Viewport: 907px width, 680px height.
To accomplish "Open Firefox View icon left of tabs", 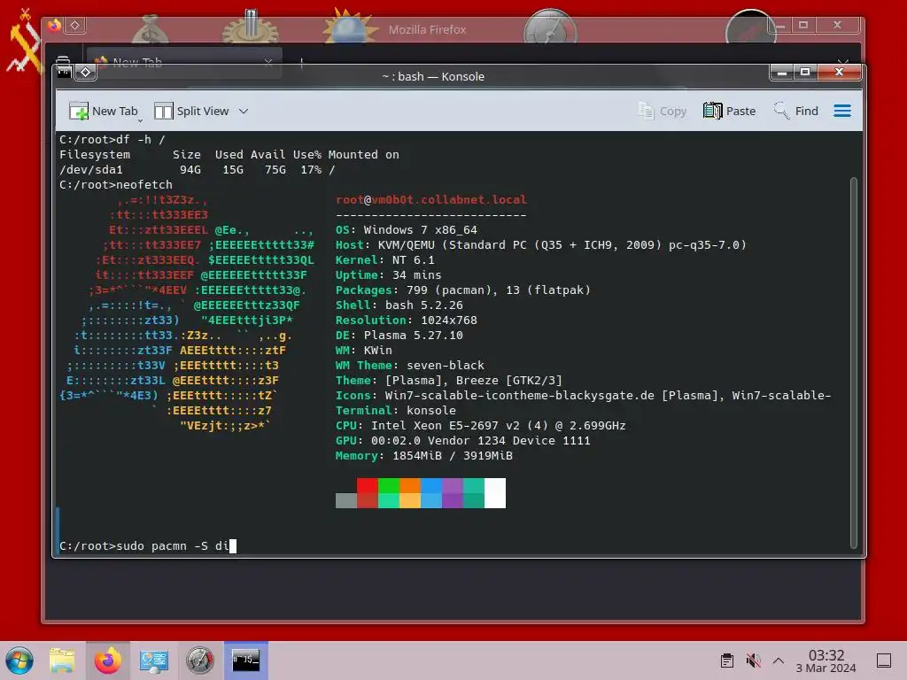I will (63, 60).
